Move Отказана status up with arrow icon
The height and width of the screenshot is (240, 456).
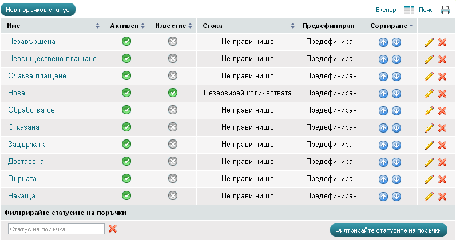tap(383, 128)
